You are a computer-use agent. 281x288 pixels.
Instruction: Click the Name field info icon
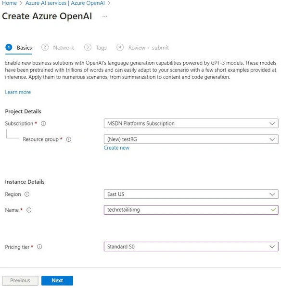coord(29,210)
